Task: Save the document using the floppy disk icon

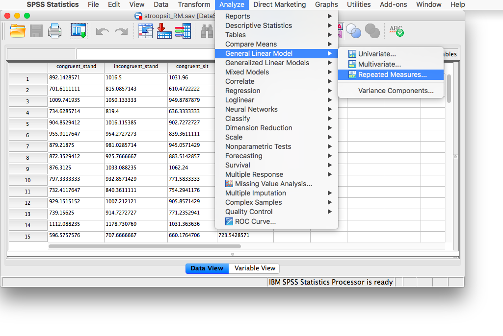Action: pyautogui.click(x=36, y=31)
